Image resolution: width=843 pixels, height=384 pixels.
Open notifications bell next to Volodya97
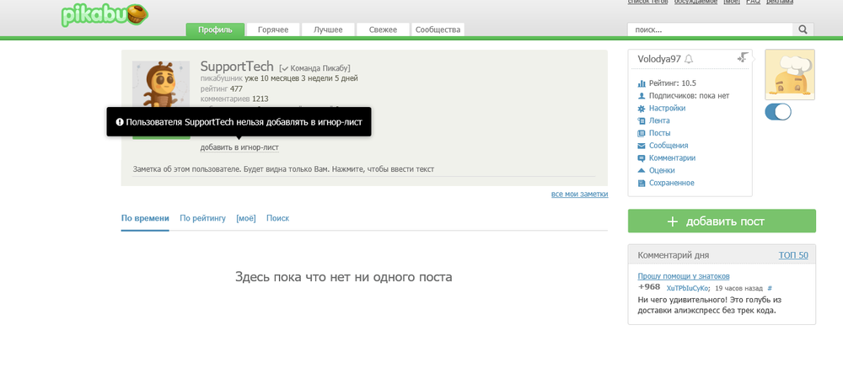(689, 59)
